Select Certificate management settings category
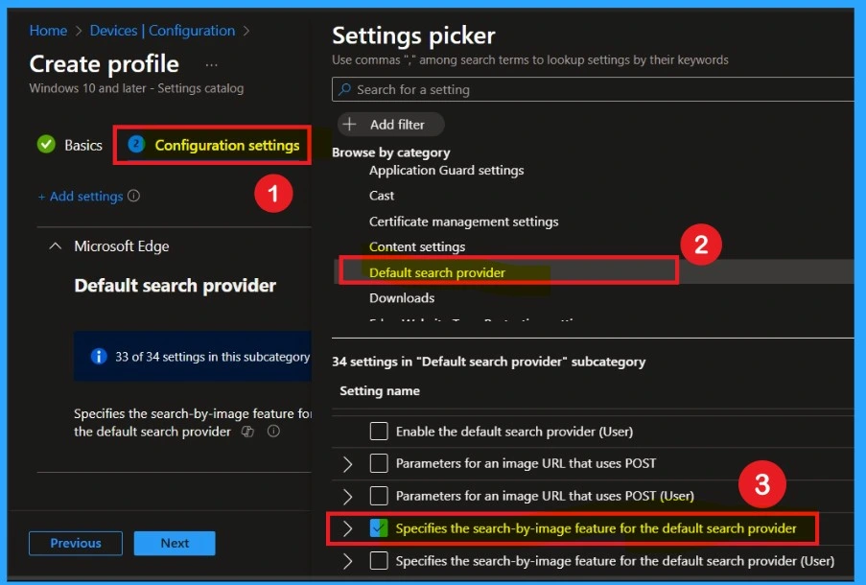Screen dimensions: 866x585 (463, 222)
